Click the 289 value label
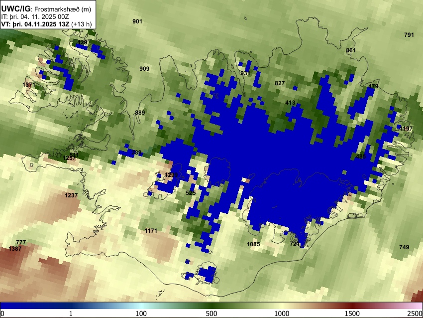This screenshot has height=318, width=423. pos(136,153)
